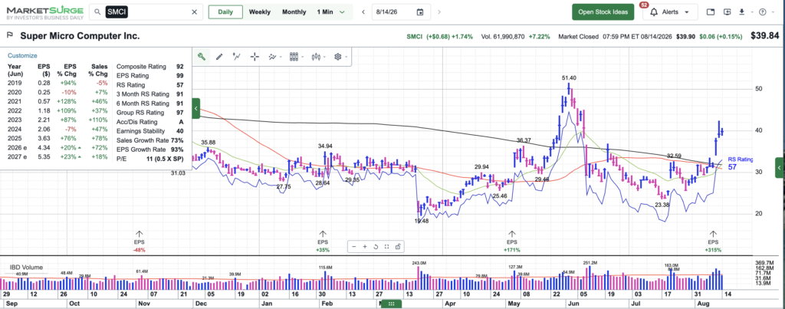This screenshot has width=785, height=309.
Task: Expand the download options dropdown arrow
Action: coord(751,12)
